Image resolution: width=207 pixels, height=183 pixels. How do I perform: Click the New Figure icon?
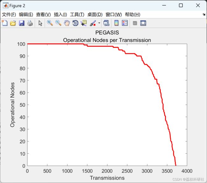[5, 23]
